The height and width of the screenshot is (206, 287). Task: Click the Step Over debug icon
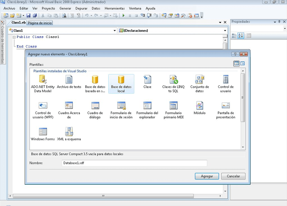tap(149, 15)
